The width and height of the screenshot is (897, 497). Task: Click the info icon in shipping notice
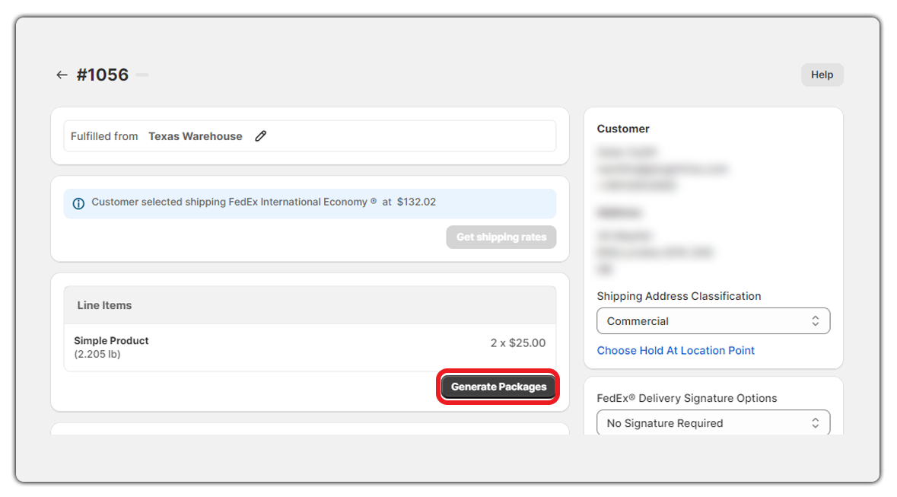tap(78, 203)
